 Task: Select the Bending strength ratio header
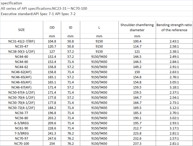174,27
